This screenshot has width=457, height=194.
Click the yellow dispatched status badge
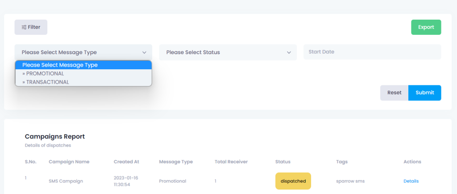[293, 181]
